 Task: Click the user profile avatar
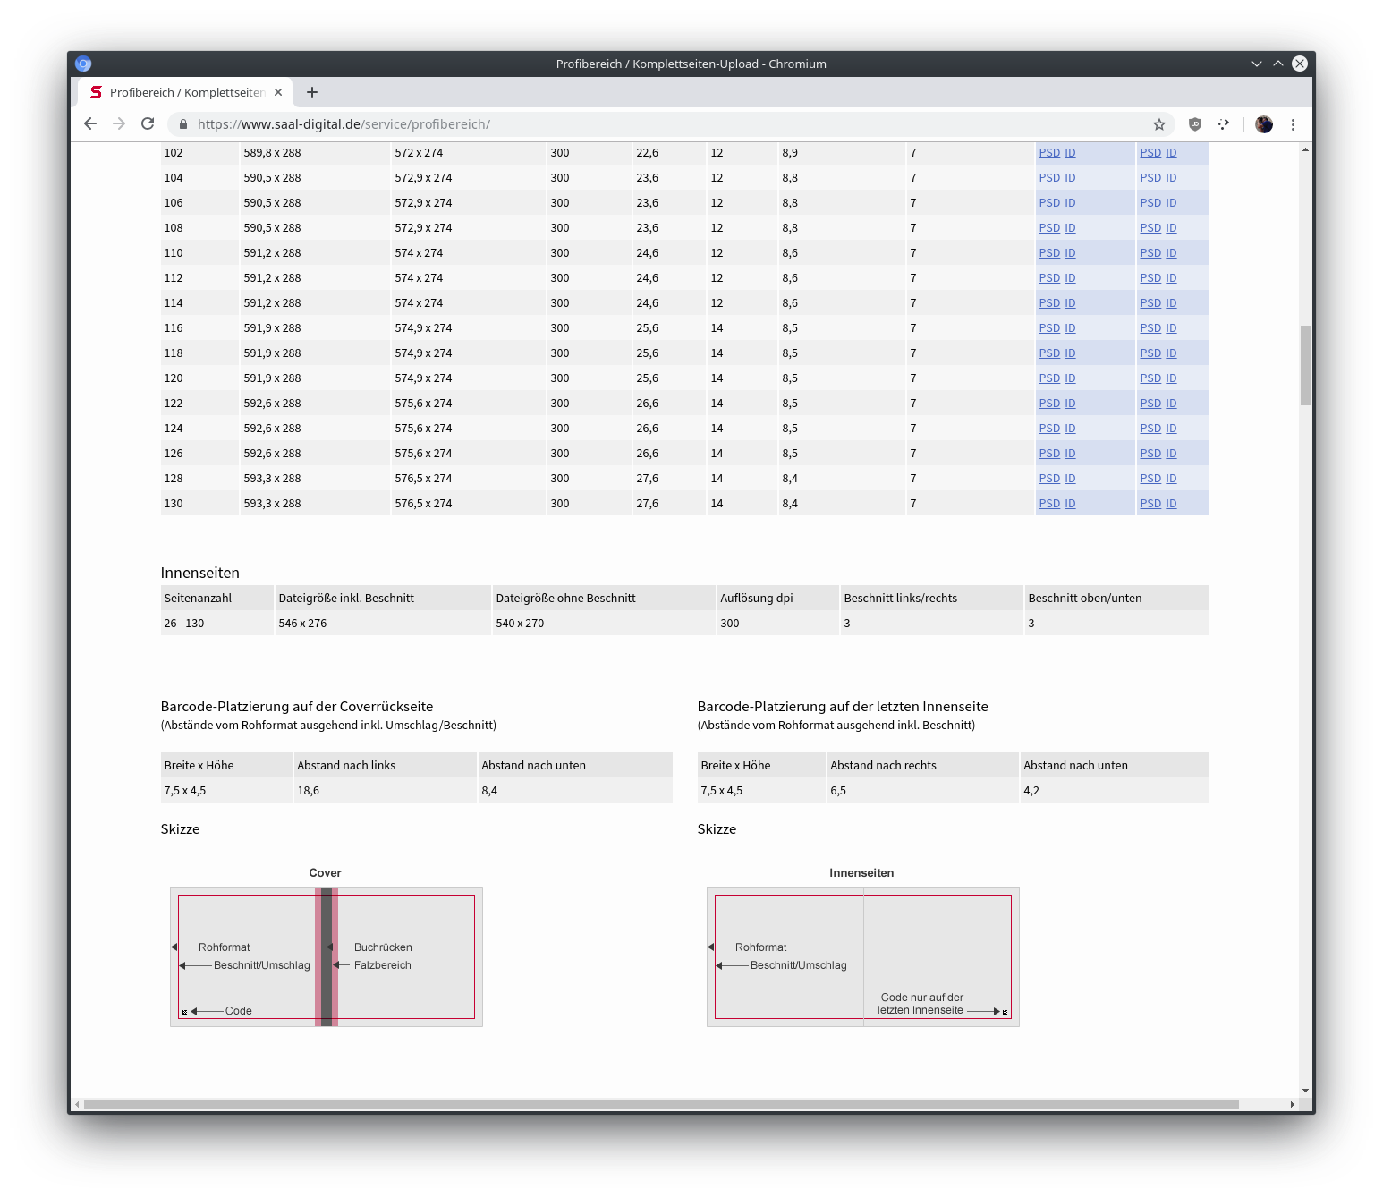click(x=1263, y=124)
